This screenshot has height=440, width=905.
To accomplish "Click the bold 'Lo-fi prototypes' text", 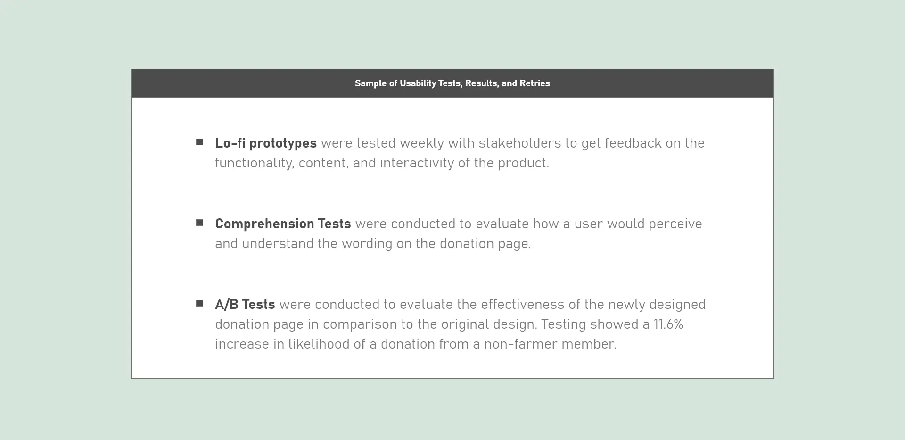I will [266, 143].
